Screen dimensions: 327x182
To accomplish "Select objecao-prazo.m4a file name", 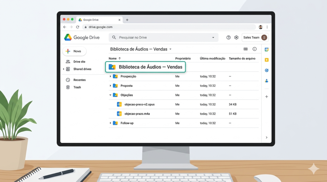I will point(137,114).
